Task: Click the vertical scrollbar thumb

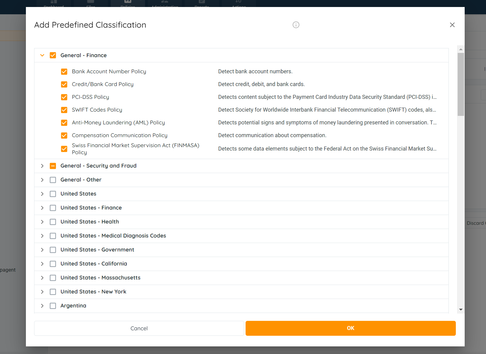Action: [x=461, y=84]
